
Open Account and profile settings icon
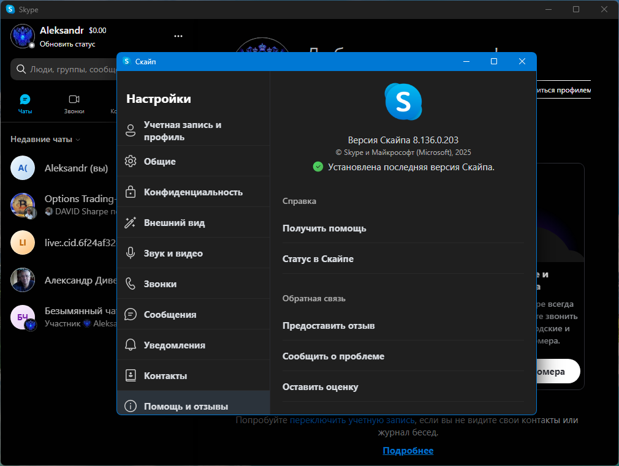(131, 130)
